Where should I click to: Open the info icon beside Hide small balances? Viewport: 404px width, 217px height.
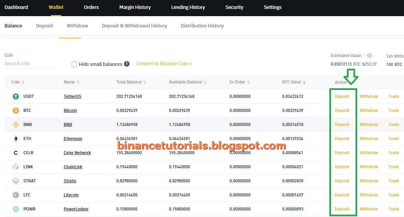127,64
